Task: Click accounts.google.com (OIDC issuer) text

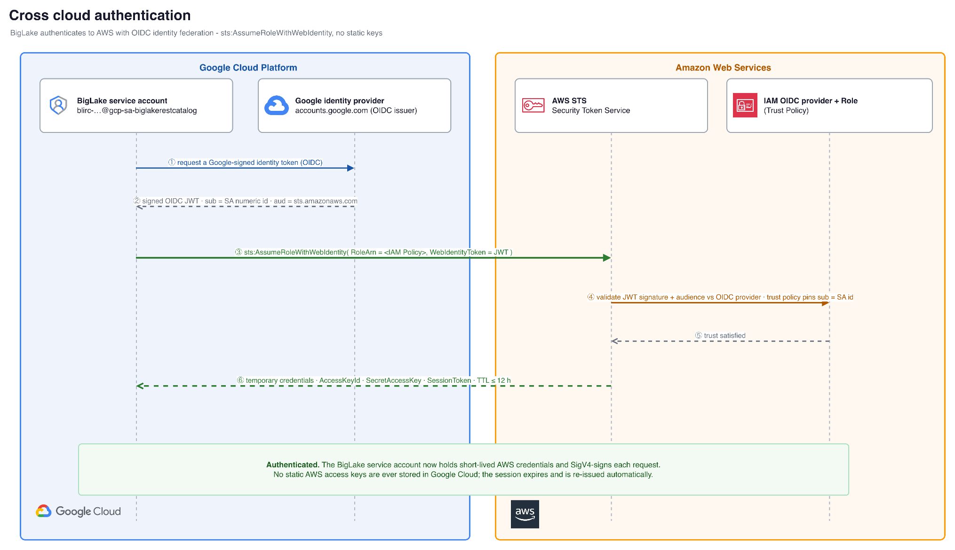Action: click(356, 111)
